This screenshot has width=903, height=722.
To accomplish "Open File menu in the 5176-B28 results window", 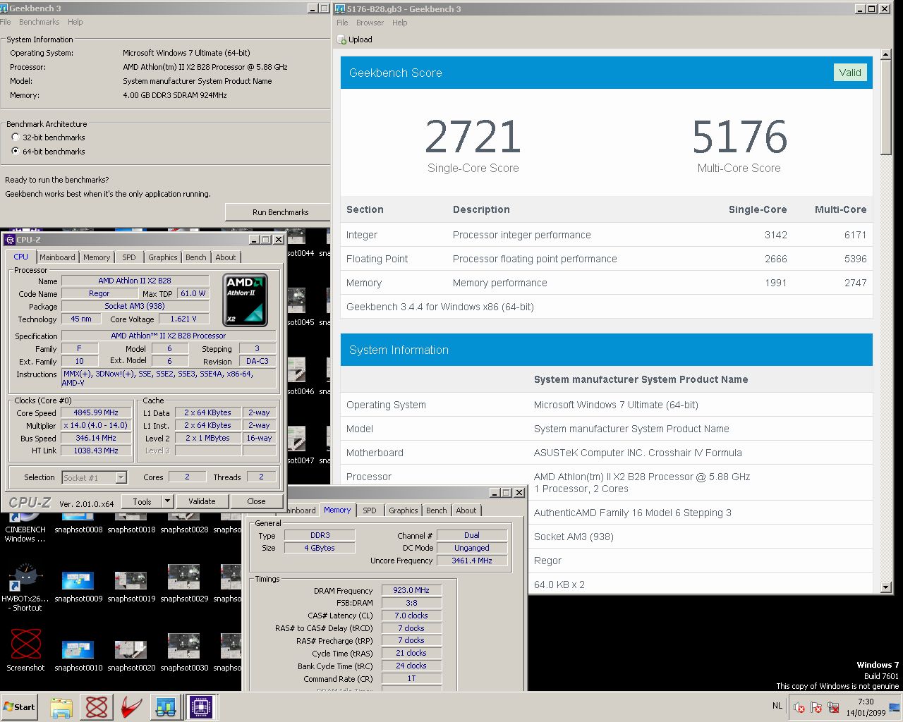I will 342,23.
